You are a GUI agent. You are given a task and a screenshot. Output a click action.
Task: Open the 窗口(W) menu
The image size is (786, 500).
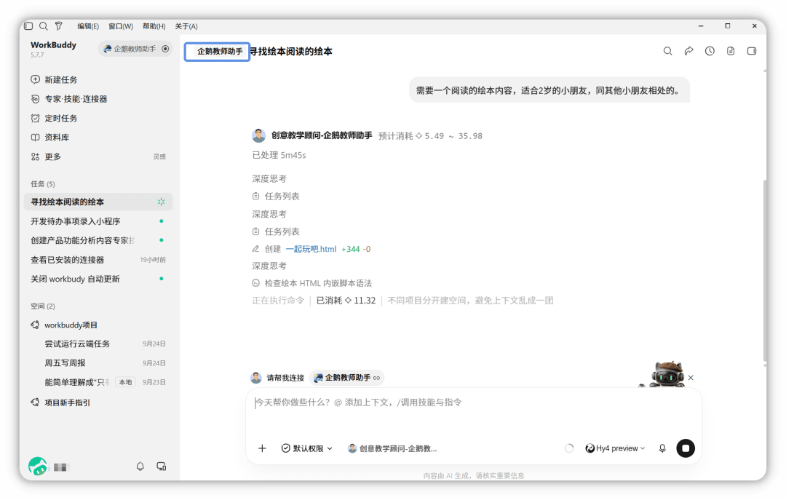click(x=121, y=26)
